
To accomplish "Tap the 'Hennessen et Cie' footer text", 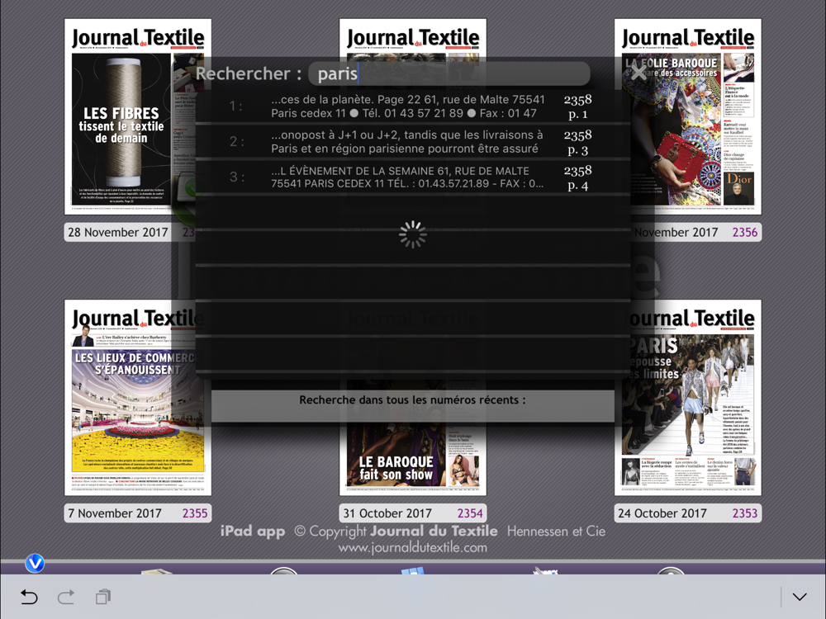I will coord(556,531).
